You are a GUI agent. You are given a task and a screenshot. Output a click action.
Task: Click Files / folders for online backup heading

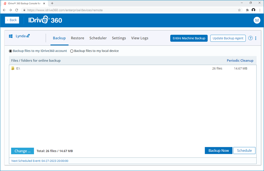coord(36,61)
